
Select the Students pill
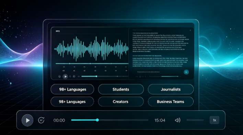(121, 89)
